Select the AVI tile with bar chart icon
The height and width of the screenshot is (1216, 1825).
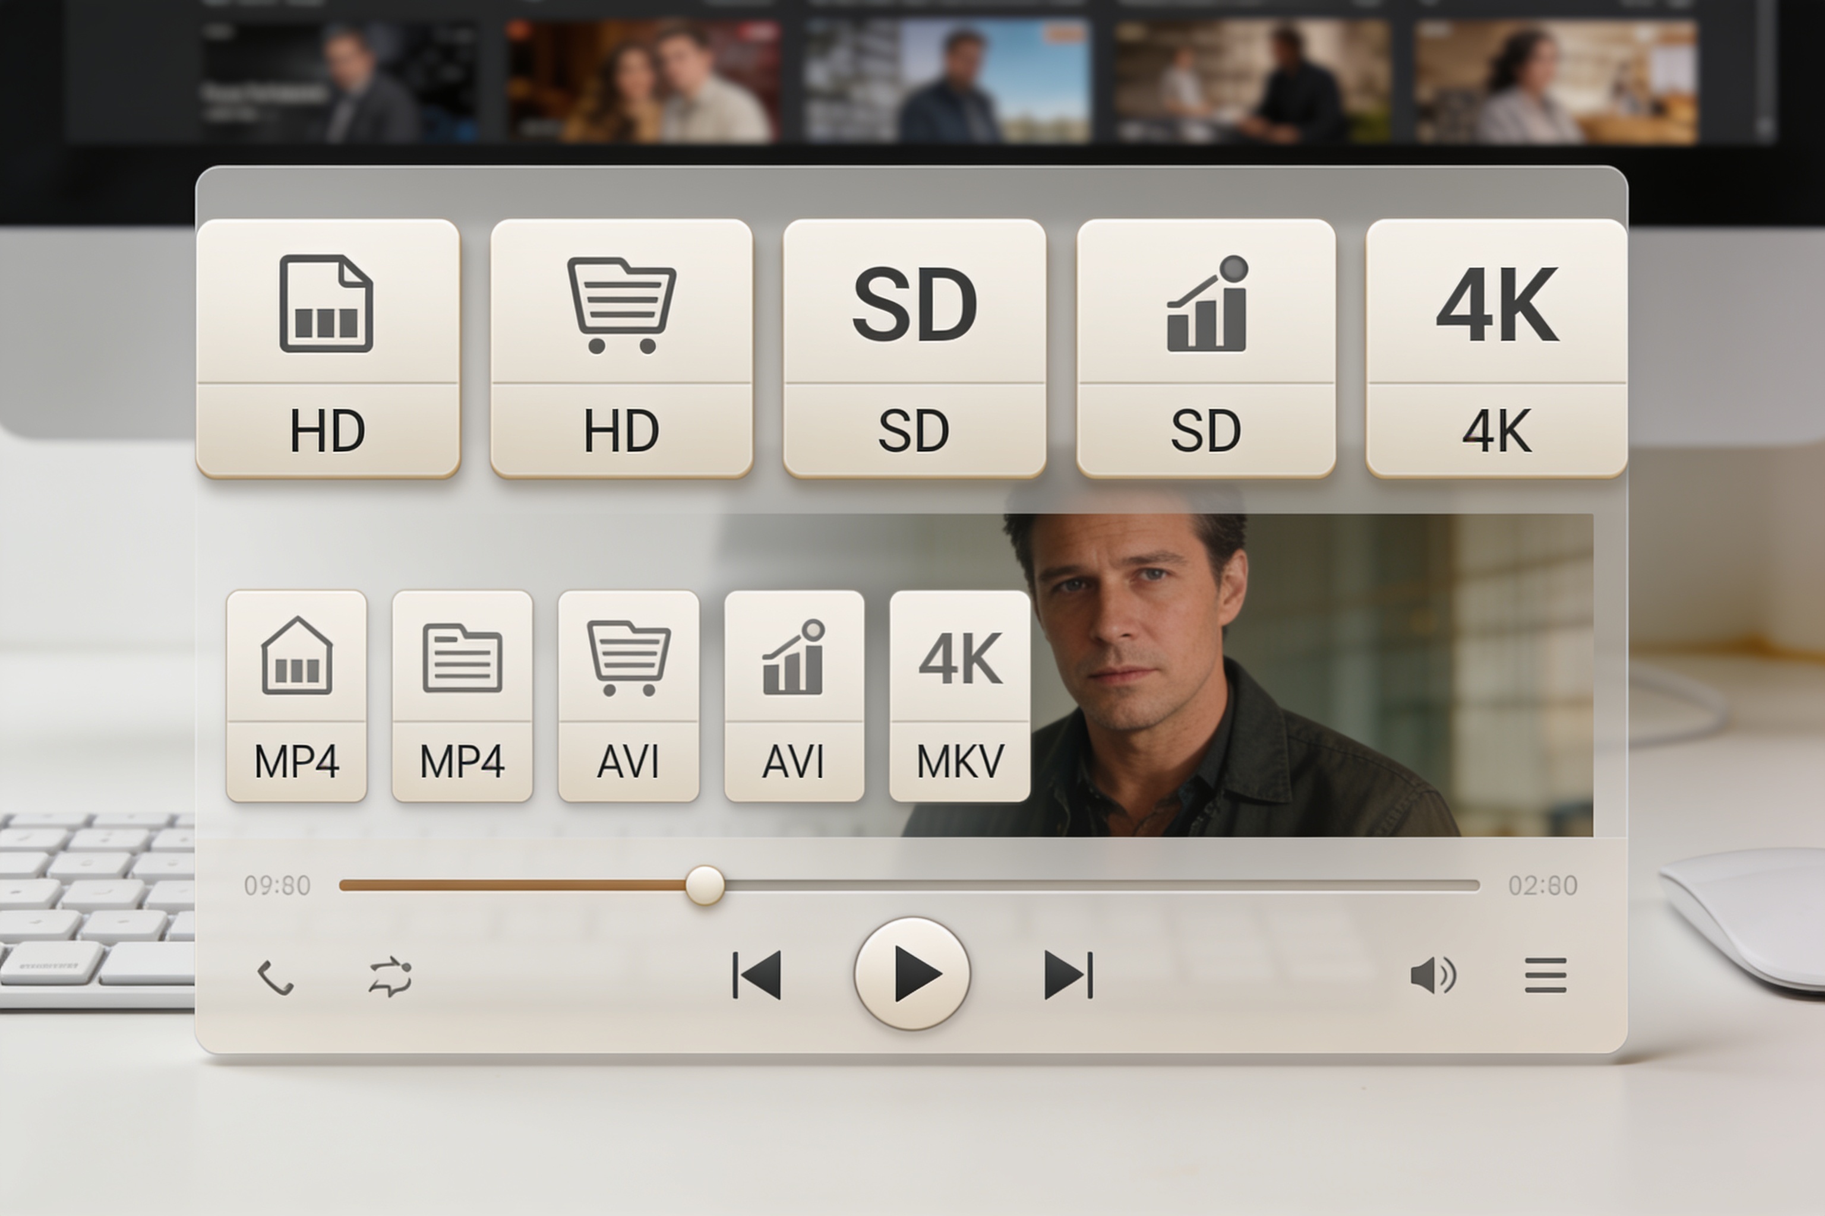794,696
